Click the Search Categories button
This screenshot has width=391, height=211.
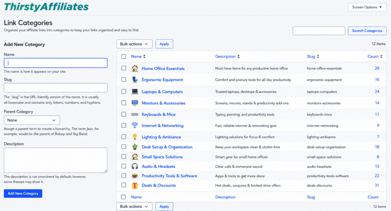(367, 31)
